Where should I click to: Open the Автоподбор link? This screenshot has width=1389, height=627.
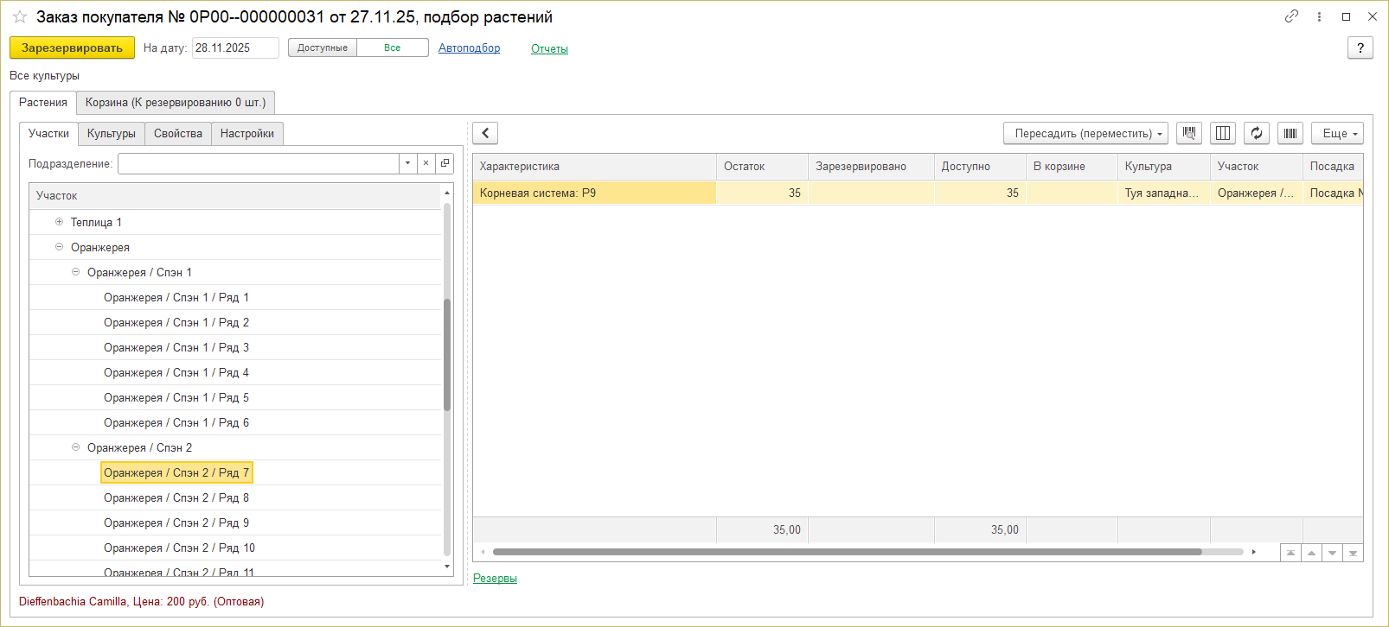pos(469,48)
